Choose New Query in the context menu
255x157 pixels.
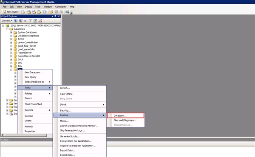tap(35, 77)
